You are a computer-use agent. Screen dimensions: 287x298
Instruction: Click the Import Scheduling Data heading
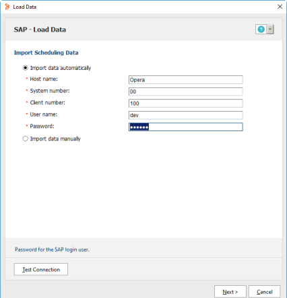(46, 52)
